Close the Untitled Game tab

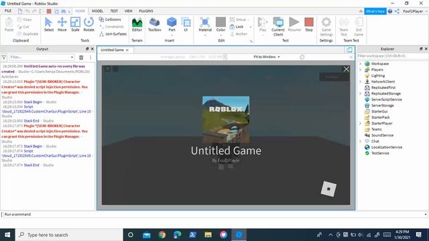click(x=127, y=50)
